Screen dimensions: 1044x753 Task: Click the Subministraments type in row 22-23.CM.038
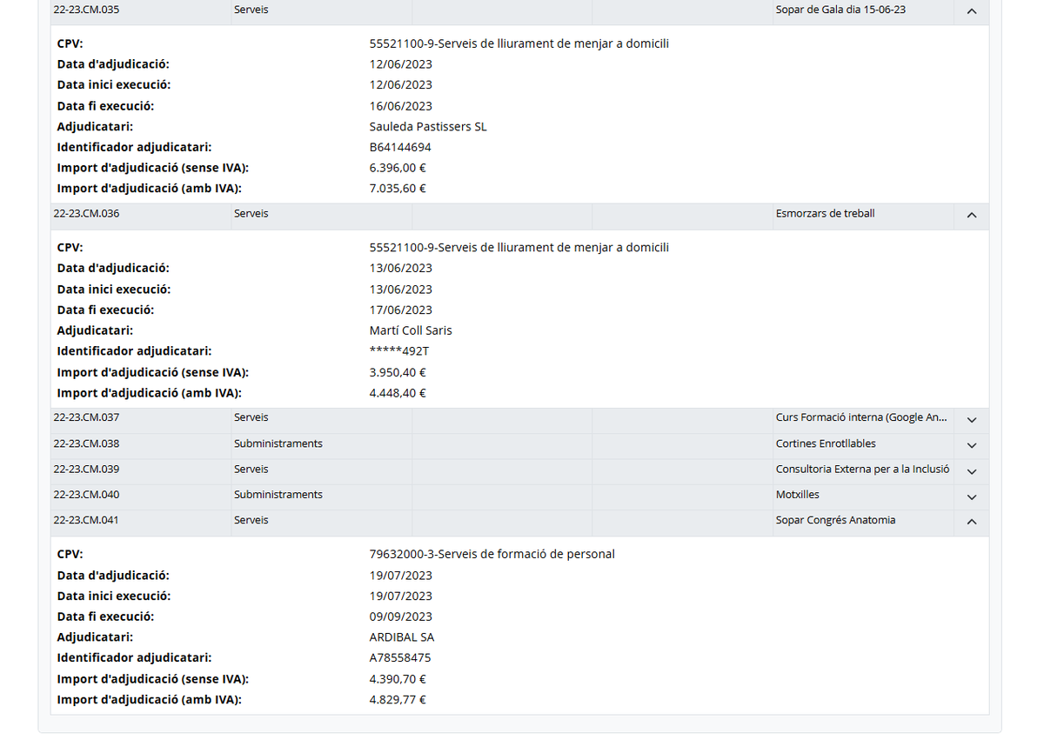pos(278,443)
